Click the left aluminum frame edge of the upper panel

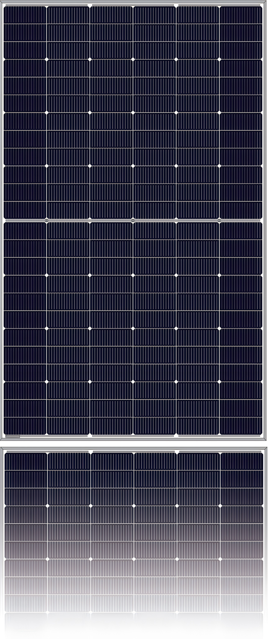pyautogui.click(x=2, y=220)
